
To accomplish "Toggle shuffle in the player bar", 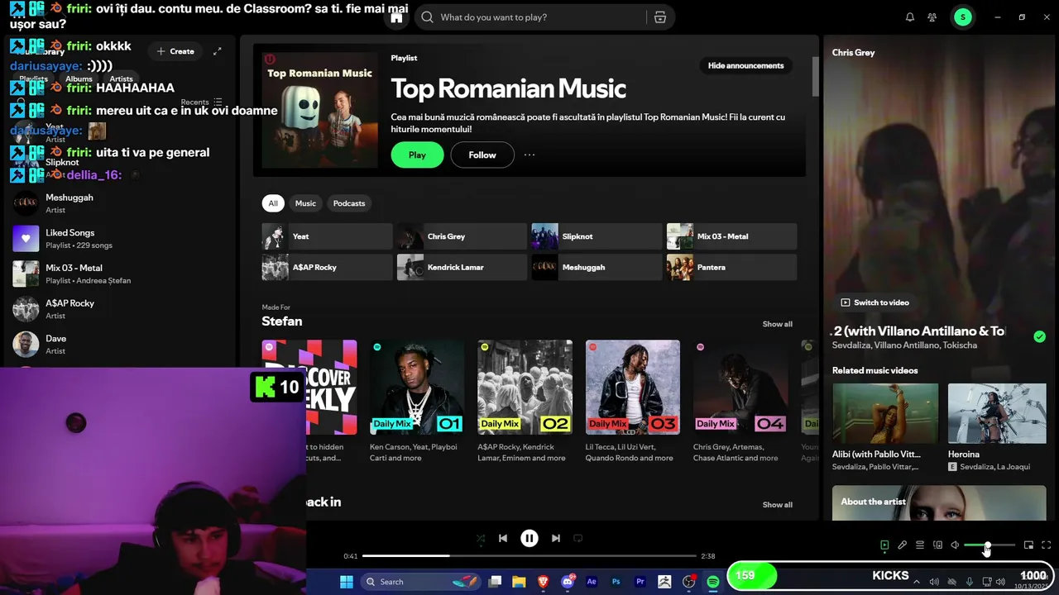I will 481,538.
